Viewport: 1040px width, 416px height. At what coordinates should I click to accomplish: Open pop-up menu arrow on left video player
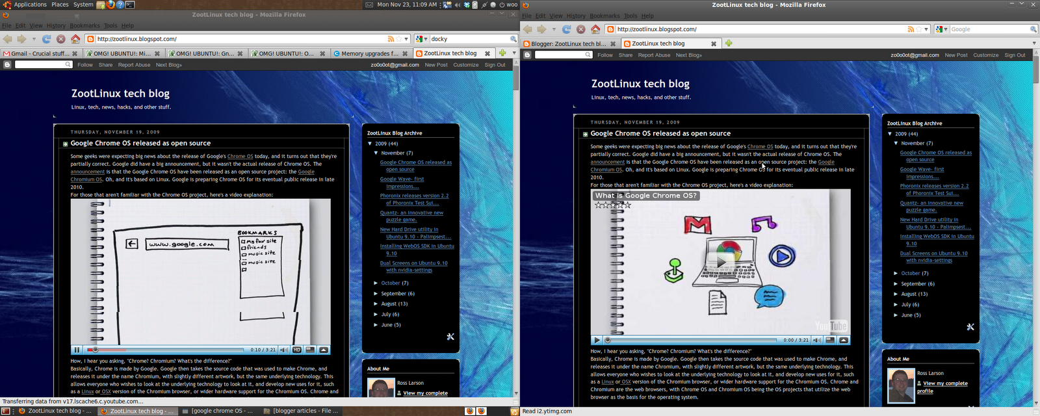click(x=324, y=350)
